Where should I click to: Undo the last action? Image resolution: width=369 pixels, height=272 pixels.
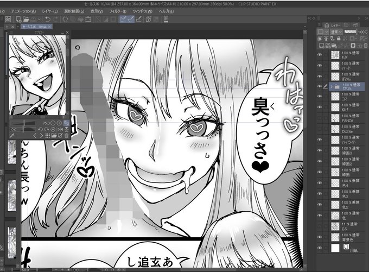pyautogui.click(x=48, y=20)
